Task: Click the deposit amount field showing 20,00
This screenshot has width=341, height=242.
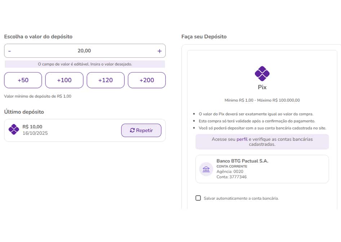Action: (84, 51)
